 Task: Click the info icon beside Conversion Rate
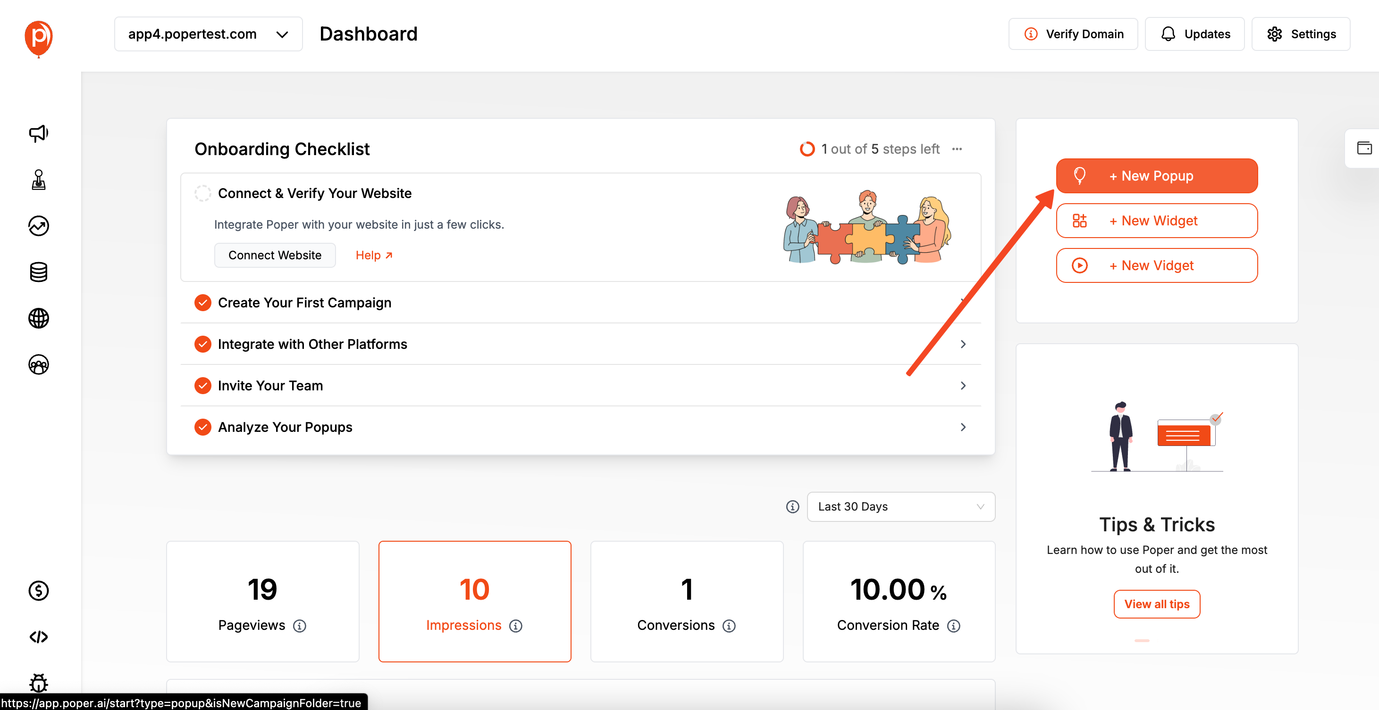click(x=953, y=626)
